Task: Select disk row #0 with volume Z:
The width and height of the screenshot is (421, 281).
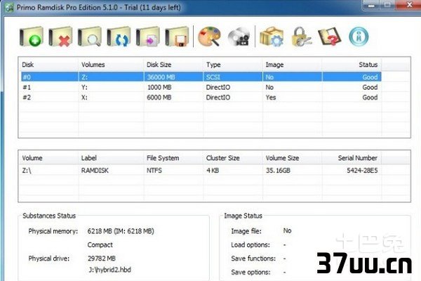Action: 201,77
